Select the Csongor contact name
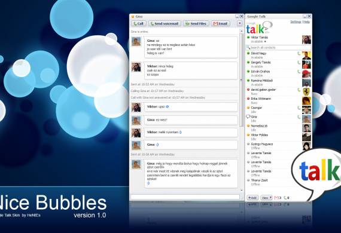 pos(257,108)
